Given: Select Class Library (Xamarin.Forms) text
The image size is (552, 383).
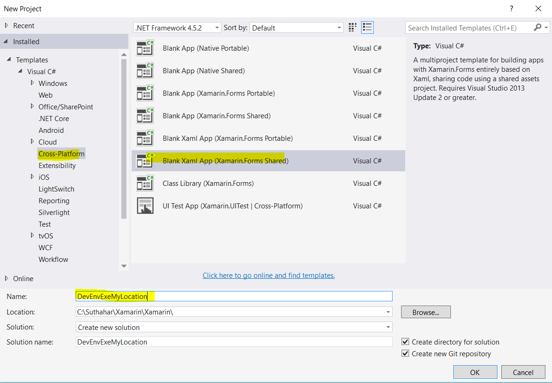Looking at the screenshot, I should [x=208, y=183].
